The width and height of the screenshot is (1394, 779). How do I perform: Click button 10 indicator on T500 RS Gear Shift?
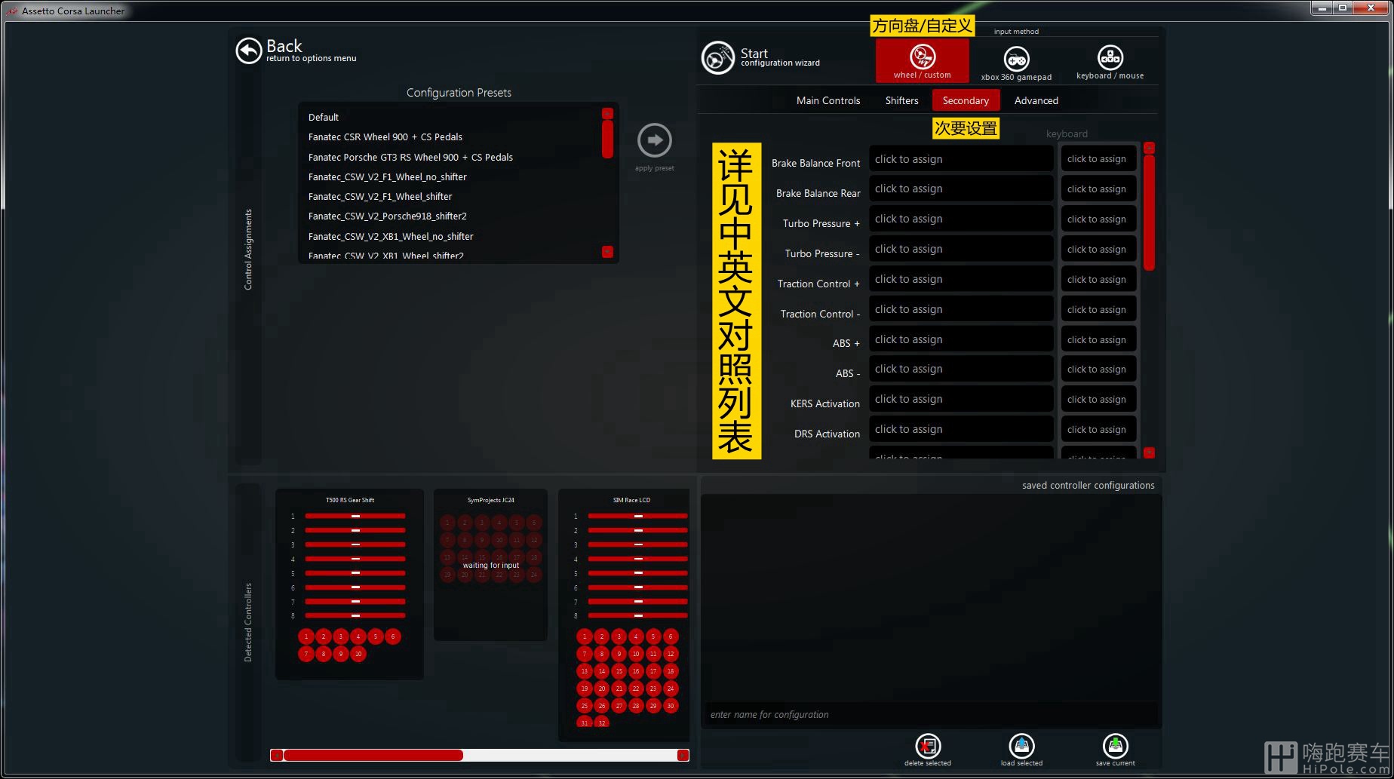pyautogui.click(x=358, y=654)
